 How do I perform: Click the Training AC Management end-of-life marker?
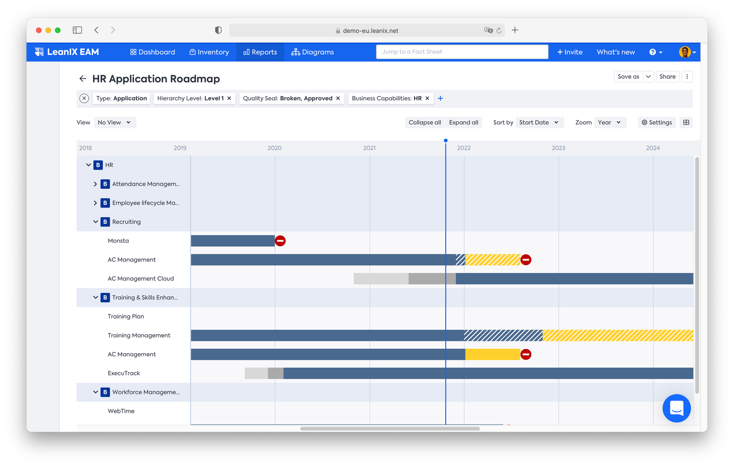coord(526,355)
